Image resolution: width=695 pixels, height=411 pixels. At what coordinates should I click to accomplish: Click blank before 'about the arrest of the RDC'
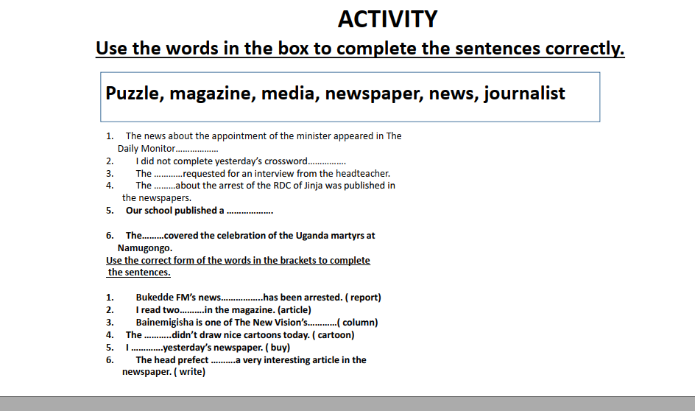pos(164,186)
